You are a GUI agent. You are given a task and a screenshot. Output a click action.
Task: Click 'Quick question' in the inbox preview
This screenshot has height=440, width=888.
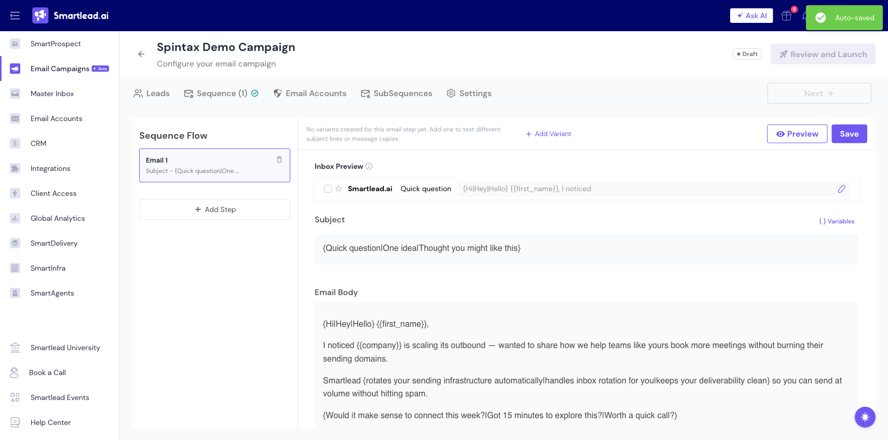click(x=426, y=189)
